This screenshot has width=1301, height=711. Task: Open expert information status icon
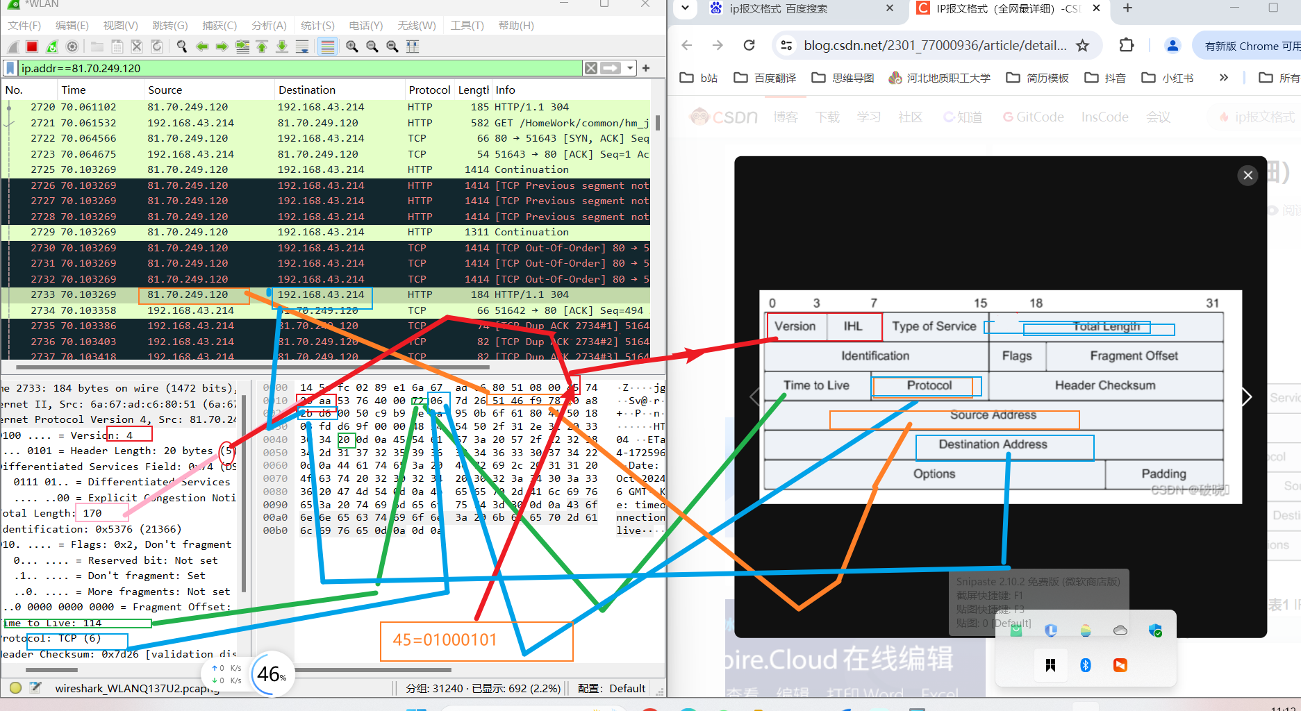point(15,688)
